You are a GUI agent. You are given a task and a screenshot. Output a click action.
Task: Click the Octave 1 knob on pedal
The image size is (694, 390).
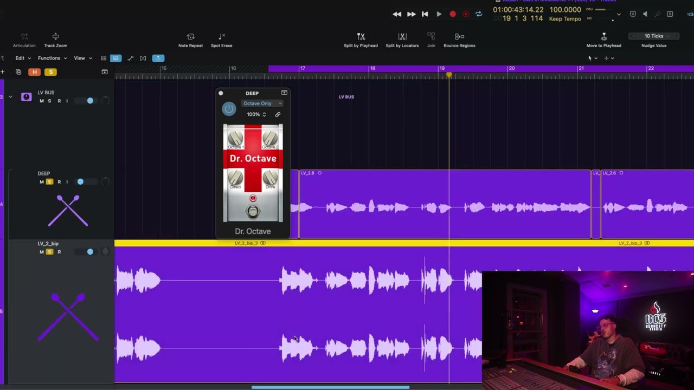pyautogui.click(x=235, y=138)
